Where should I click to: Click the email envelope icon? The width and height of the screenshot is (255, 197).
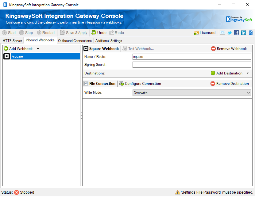click(x=222, y=33)
